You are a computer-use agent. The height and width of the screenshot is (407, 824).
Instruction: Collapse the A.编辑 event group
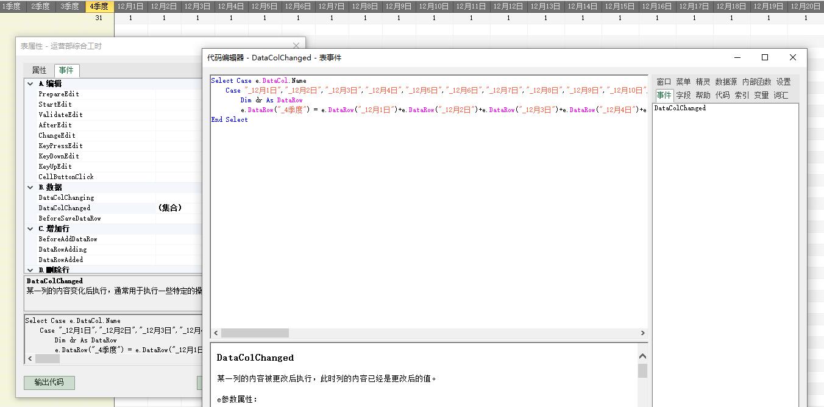[x=30, y=83]
